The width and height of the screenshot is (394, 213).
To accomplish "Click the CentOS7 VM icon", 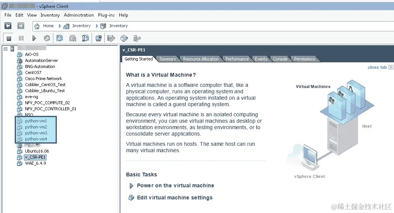I will pos(20,73).
